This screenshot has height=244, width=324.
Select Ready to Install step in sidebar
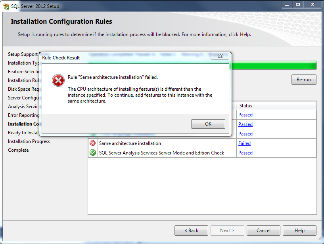coord(23,133)
